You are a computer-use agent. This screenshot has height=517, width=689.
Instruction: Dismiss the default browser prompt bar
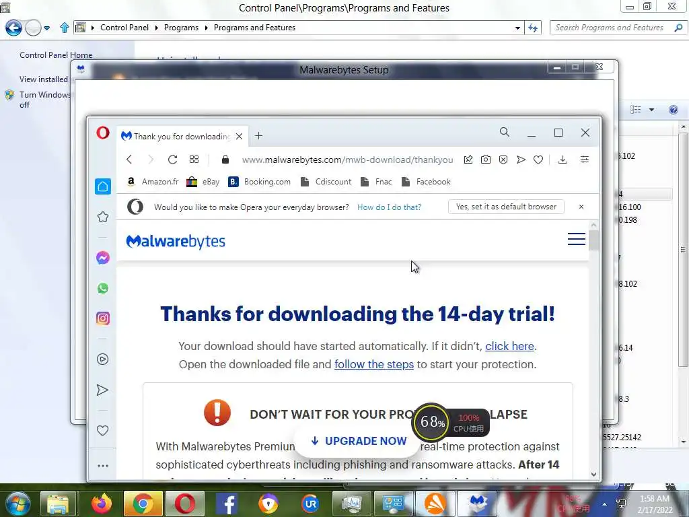(581, 207)
